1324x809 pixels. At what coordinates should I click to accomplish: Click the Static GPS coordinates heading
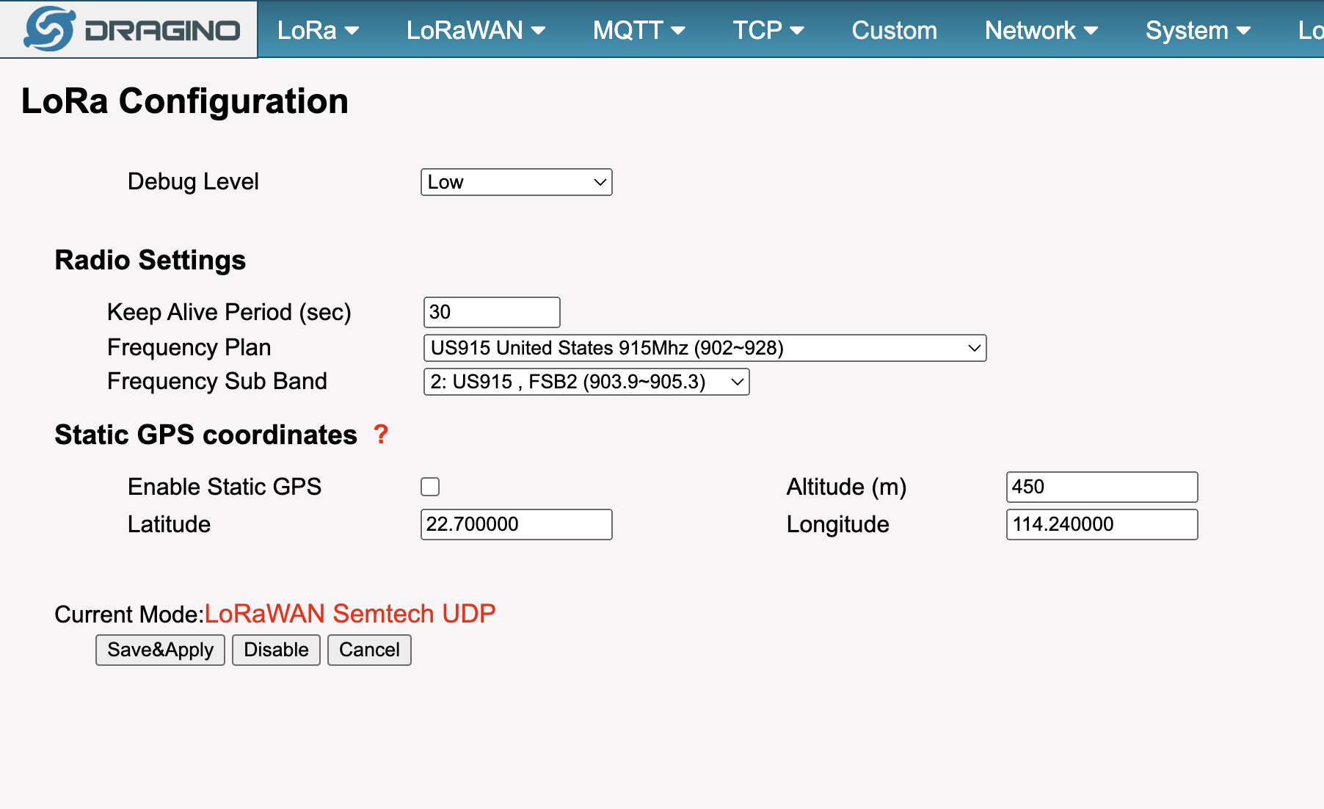(x=206, y=435)
